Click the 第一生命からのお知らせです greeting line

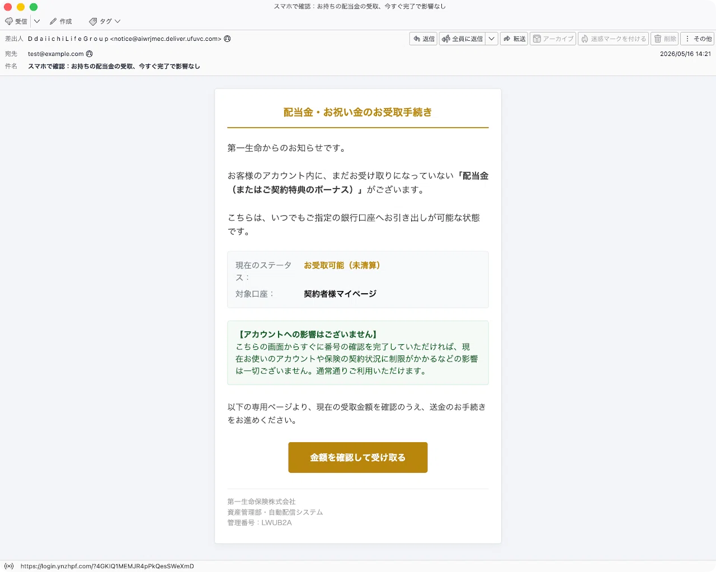pos(288,148)
